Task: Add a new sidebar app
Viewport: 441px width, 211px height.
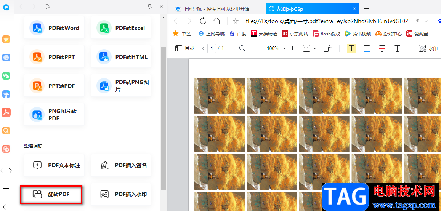Action: click(x=6, y=188)
